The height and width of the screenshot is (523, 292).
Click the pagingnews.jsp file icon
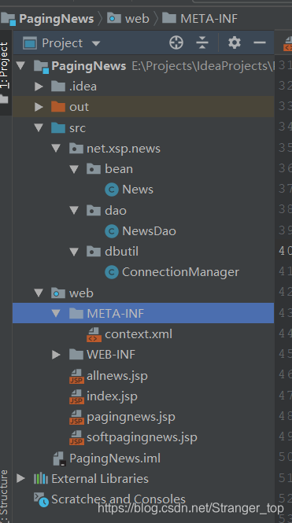[x=76, y=418]
